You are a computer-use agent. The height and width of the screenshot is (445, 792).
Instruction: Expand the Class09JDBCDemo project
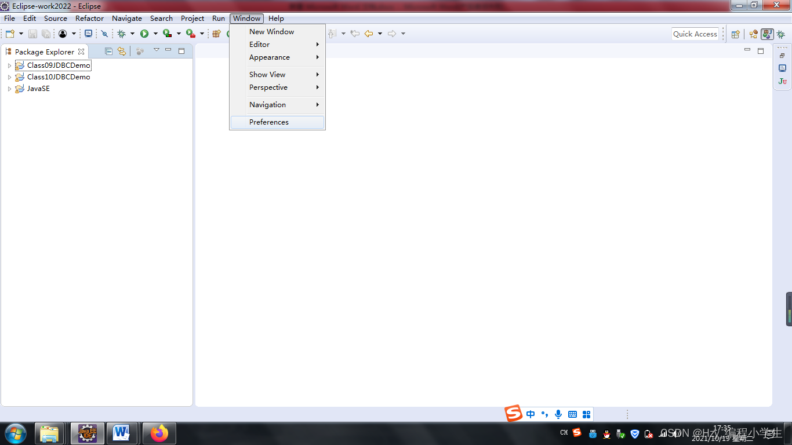click(x=9, y=65)
